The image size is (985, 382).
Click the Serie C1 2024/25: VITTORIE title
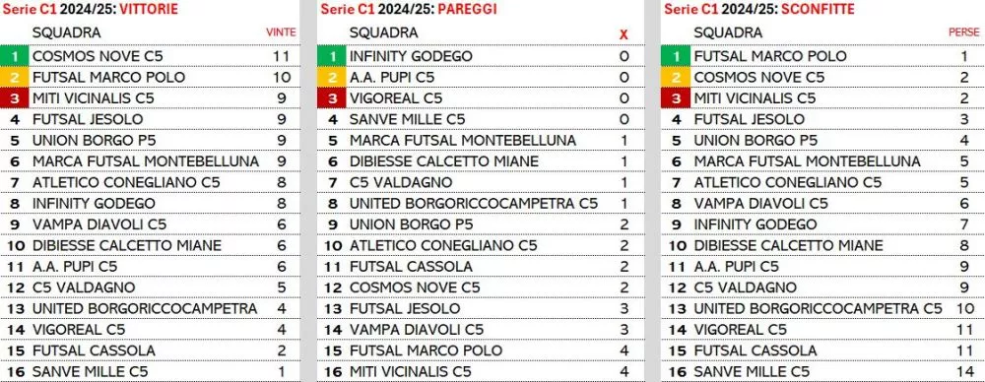(x=90, y=9)
